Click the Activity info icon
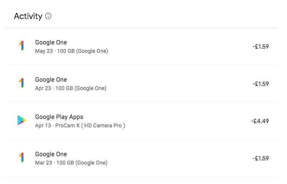The height and width of the screenshot is (184, 287). [x=48, y=16]
